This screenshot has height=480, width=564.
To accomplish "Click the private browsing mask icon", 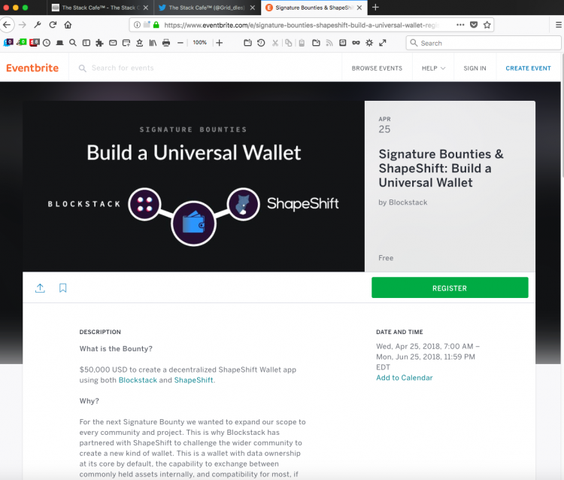I will (356, 43).
